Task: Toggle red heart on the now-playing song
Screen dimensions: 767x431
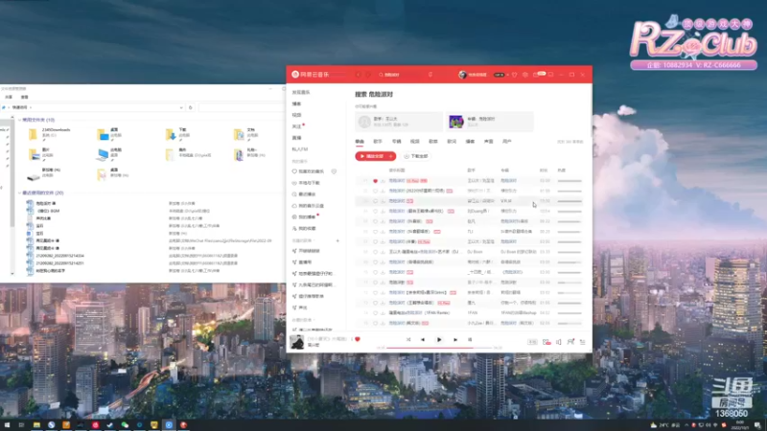Action: tap(358, 339)
